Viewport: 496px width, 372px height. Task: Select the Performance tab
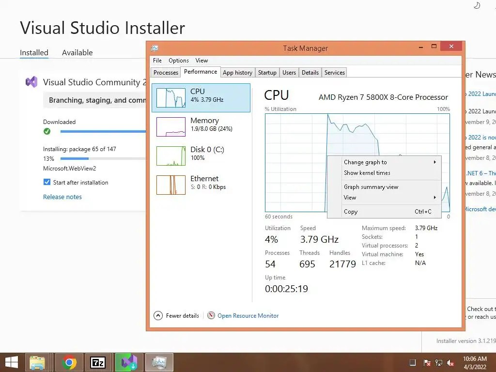[x=201, y=72]
